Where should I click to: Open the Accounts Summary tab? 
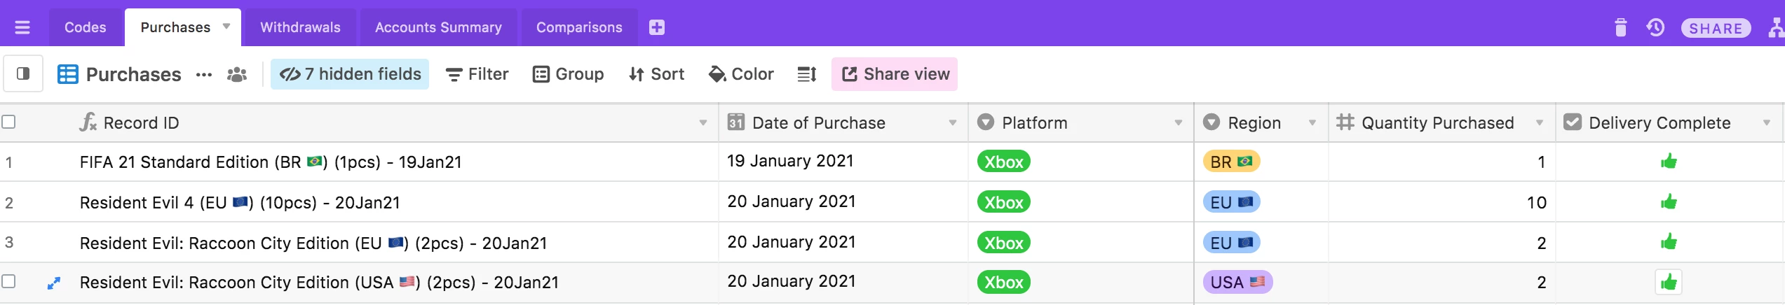[x=438, y=27]
